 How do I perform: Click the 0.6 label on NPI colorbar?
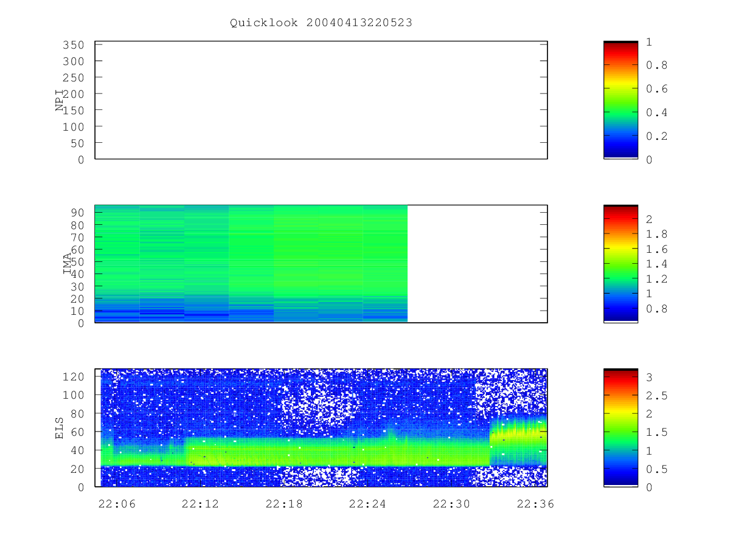656,89
